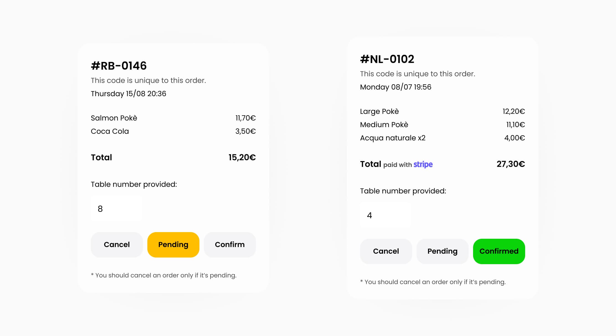Click the Thursday 15/08 20:36 timestamp
616x336 pixels.
click(129, 94)
